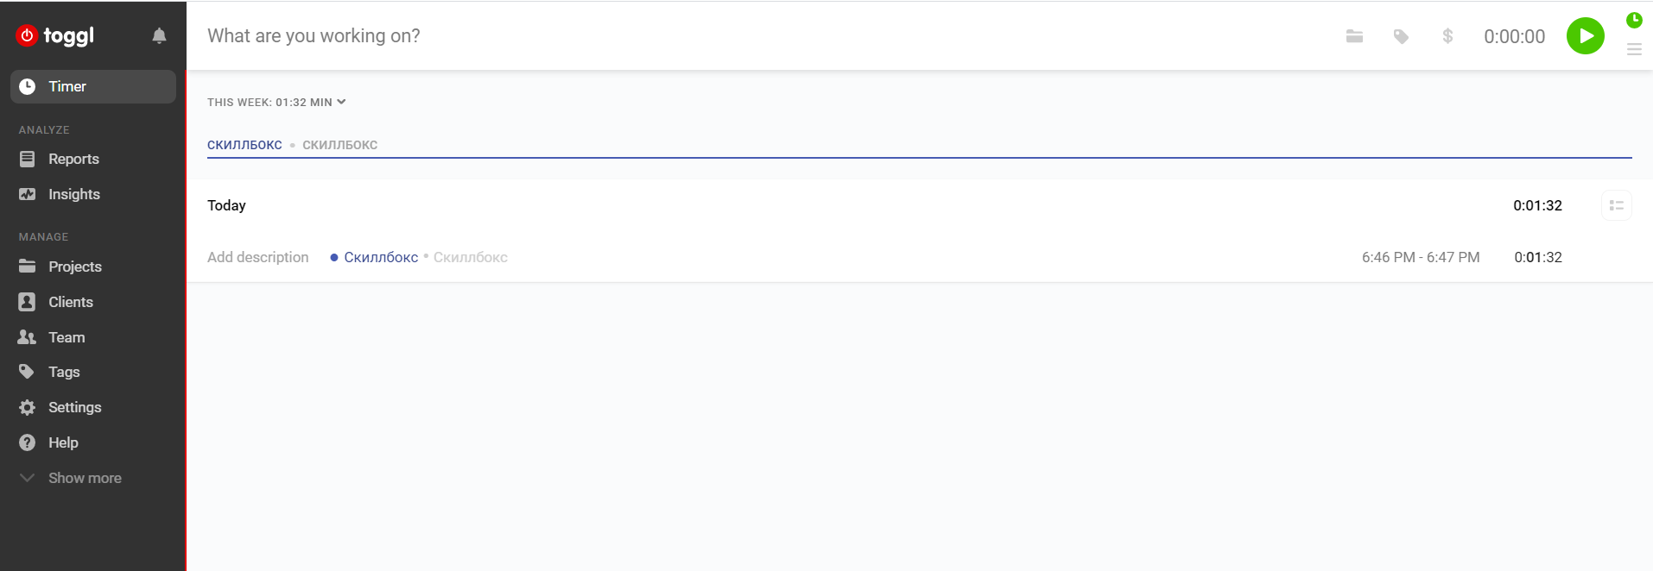The width and height of the screenshot is (1653, 571).
Task: Open Settings from the sidebar
Action: 74,407
